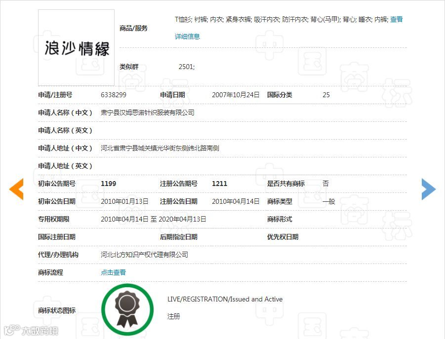This screenshot has width=445, height=339.
Task: Go to previous trademark with orange arrow
Action: click(x=16, y=189)
